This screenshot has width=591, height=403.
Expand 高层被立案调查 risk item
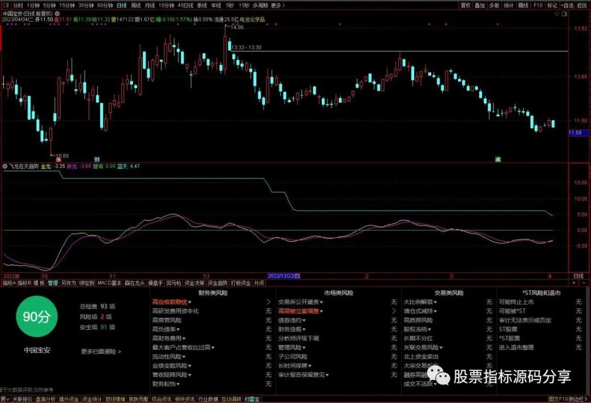point(300,311)
